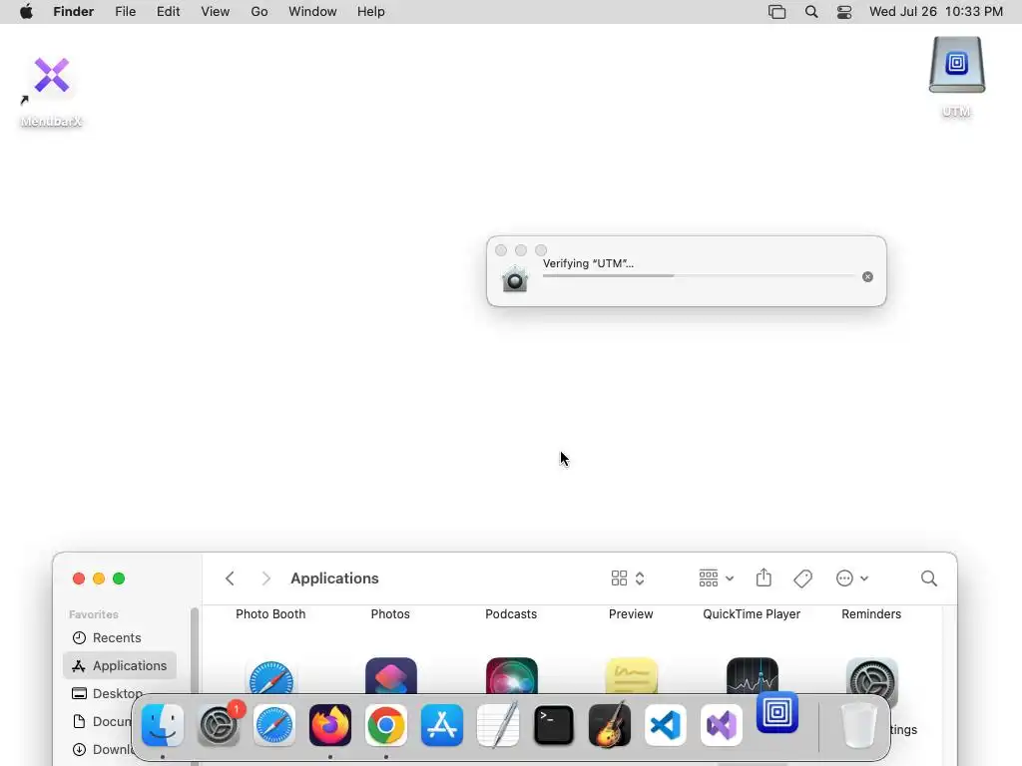Image resolution: width=1022 pixels, height=766 pixels.
Task: Click the Tags button in Finder toolbar
Action: (803, 578)
